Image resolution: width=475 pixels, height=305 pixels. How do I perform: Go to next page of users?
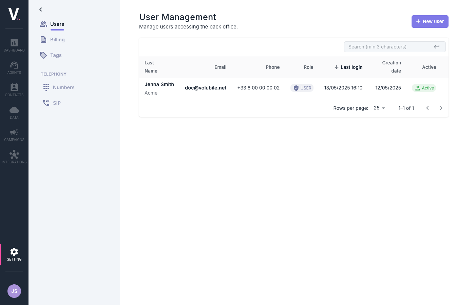pos(441,108)
